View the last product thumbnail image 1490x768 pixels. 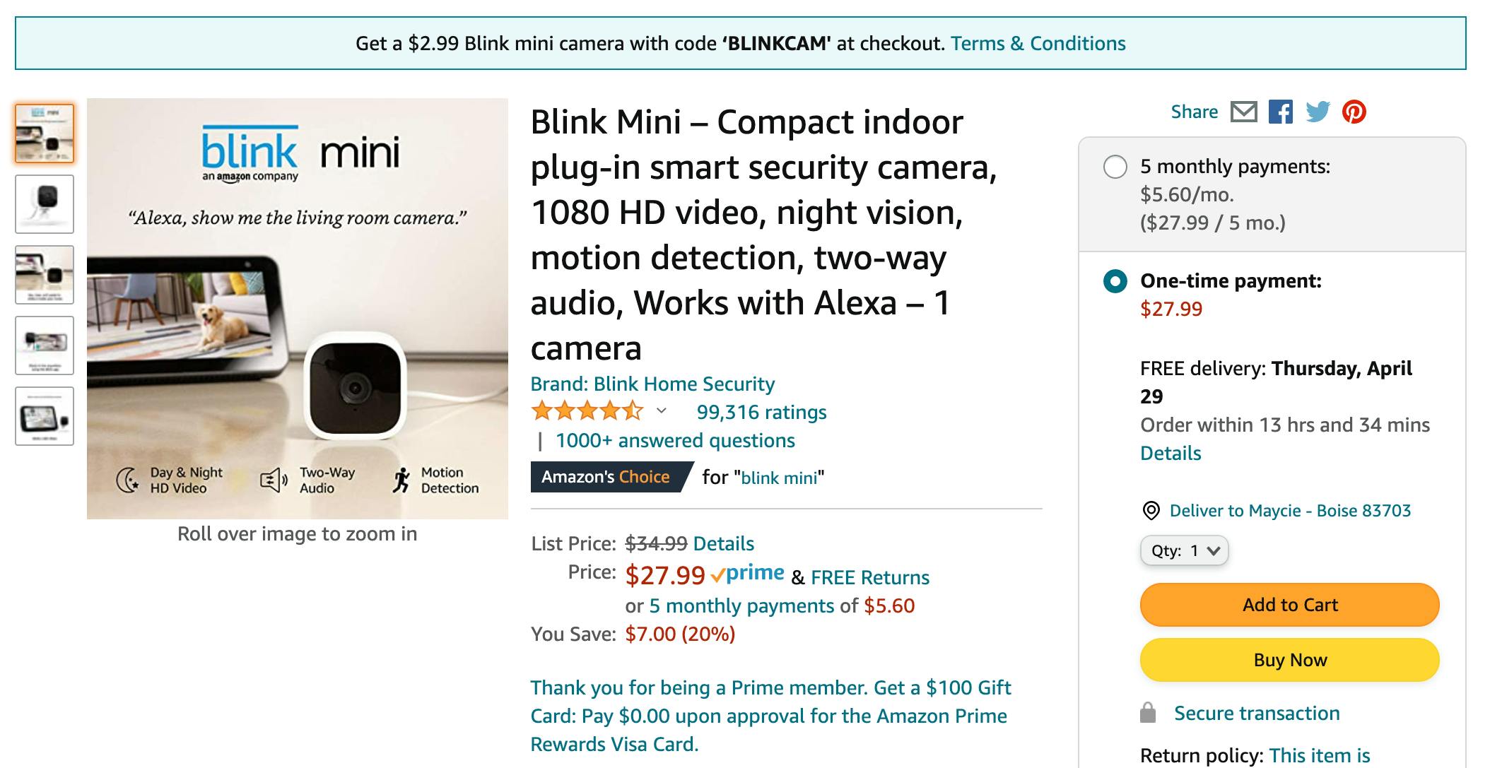[x=45, y=416]
